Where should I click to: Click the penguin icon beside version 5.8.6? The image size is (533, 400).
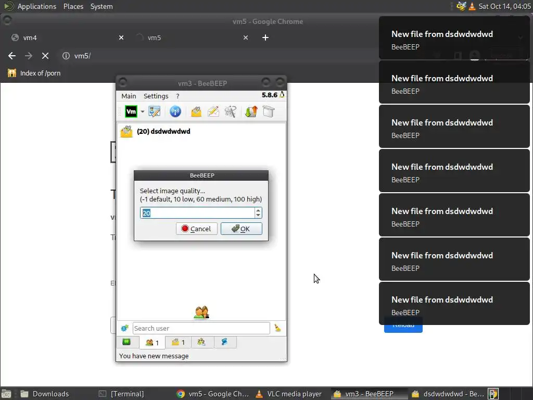(x=282, y=95)
